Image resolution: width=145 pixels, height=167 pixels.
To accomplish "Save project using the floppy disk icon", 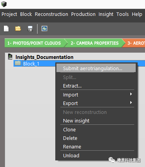I will click(x=30, y=29).
